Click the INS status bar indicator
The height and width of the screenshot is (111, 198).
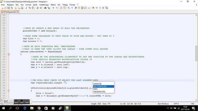pyautogui.click(x=192, y=104)
